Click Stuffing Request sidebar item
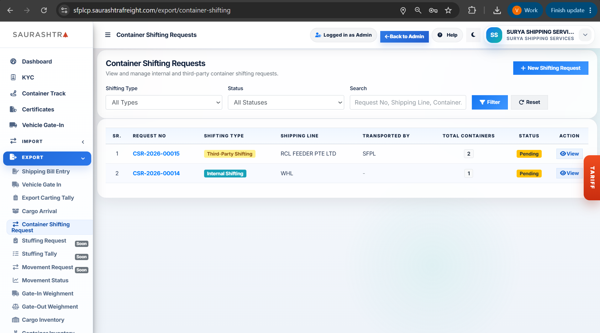600x333 pixels. coord(44,241)
